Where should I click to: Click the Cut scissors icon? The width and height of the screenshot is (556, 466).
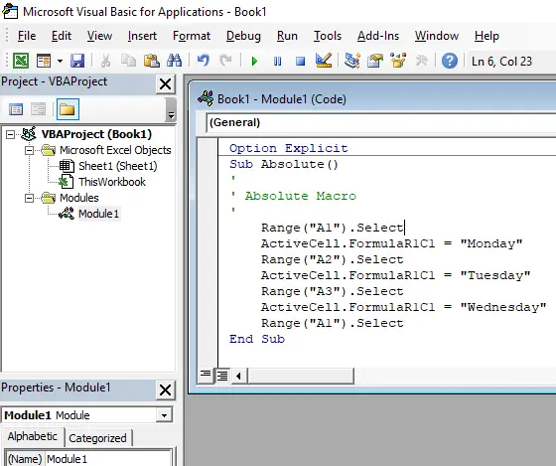[x=105, y=61]
